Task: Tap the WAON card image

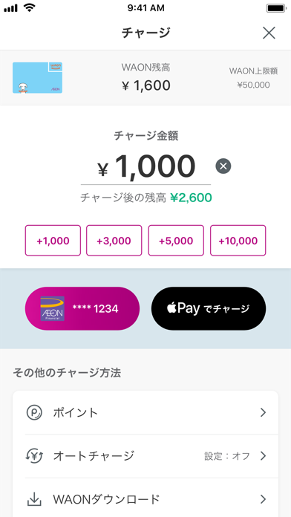Action: [37, 77]
